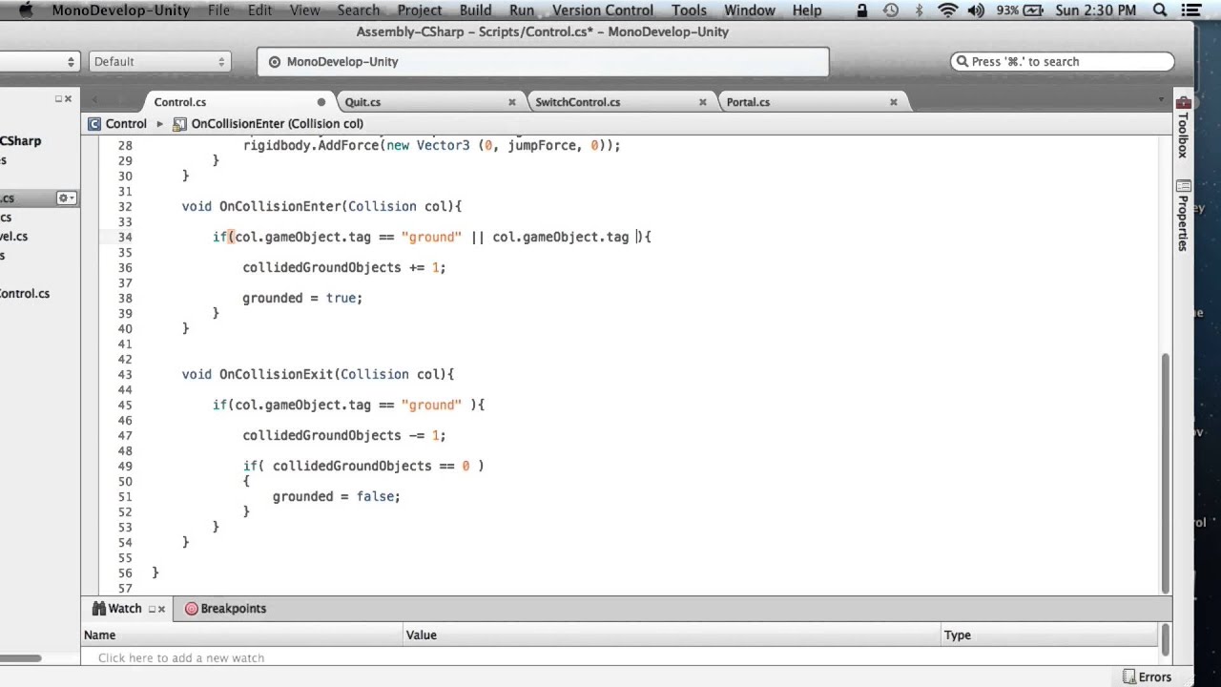Screen dimensions: 1221x687
Task: Open the Project menu
Action: (x=420, y=10)
